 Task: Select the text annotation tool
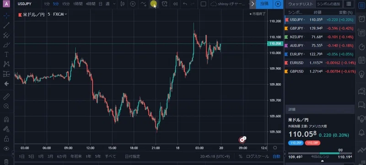click(x=6, y=55)
